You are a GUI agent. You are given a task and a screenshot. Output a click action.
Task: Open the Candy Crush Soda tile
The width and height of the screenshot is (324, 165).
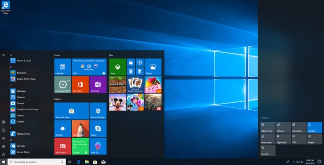[153, 85]
